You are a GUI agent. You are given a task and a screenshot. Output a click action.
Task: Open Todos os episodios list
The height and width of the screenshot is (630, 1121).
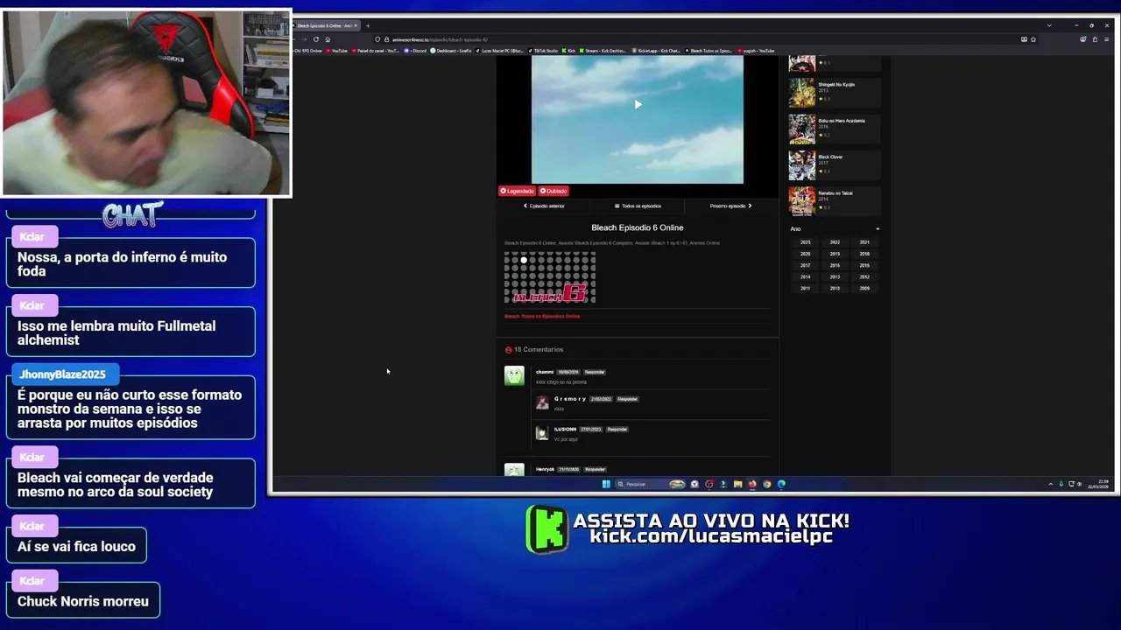tap(638, 206)
